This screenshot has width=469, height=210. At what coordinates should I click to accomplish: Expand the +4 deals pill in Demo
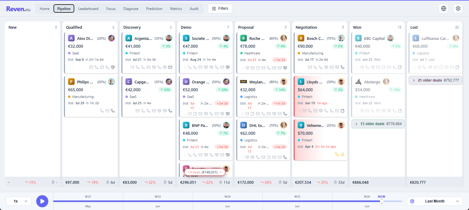205,172
